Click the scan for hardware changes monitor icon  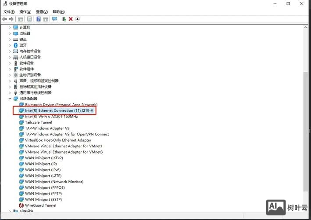(x=55, y=19)
